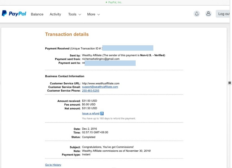232x168 pixels.
Task: Click the refund help question mark icon
Action: pos(102,114)
